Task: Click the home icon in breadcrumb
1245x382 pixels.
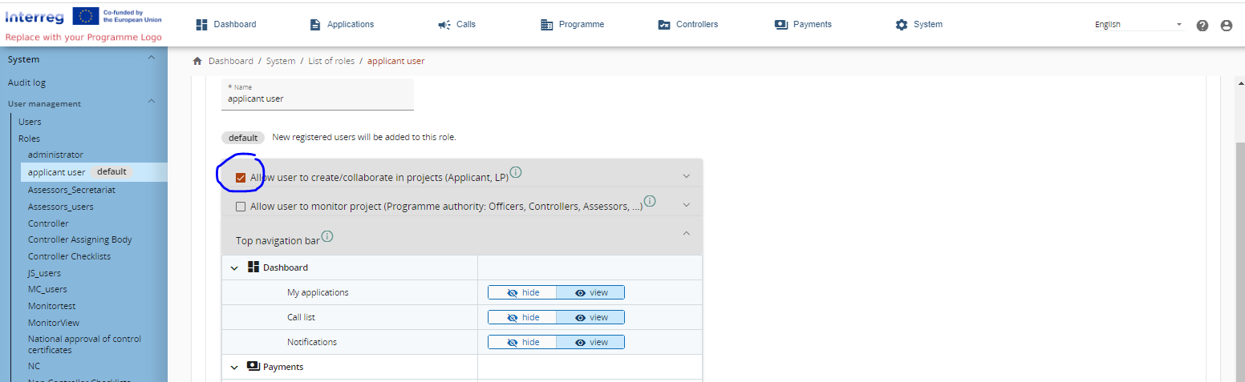Action: [197, 62]
